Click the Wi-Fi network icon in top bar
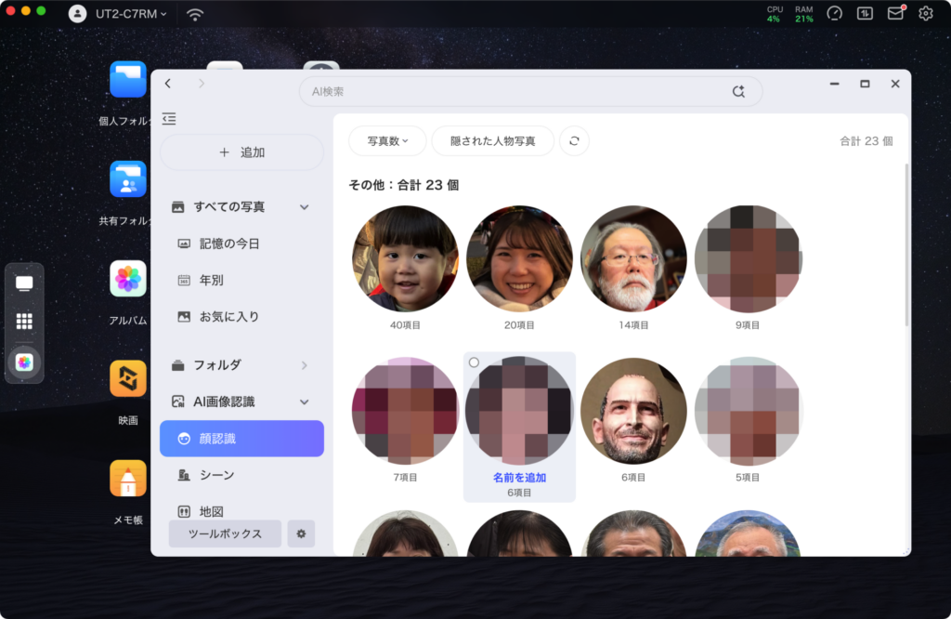This screenshot has width=951, height=619. [x=195, y=14]
